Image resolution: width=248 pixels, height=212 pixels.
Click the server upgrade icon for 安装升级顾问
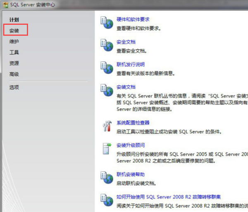click(107, 149)
